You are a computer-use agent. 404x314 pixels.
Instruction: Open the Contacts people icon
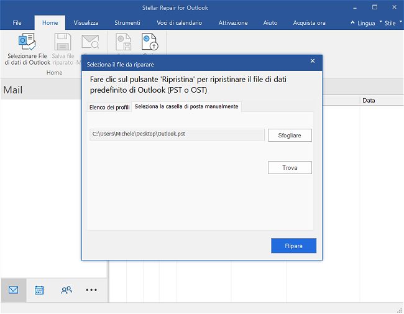(x=67, y=290)
